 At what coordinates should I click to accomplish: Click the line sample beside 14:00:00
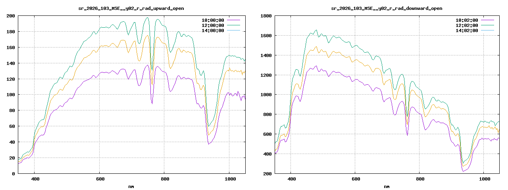(234, 30)
